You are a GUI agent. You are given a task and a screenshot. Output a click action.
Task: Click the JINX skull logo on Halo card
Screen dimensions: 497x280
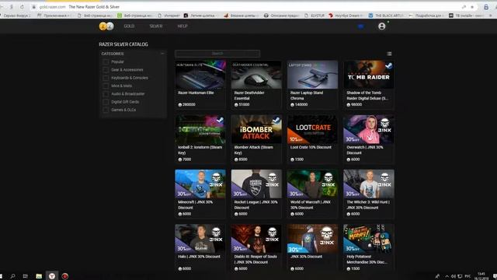[x=216, y=235]
